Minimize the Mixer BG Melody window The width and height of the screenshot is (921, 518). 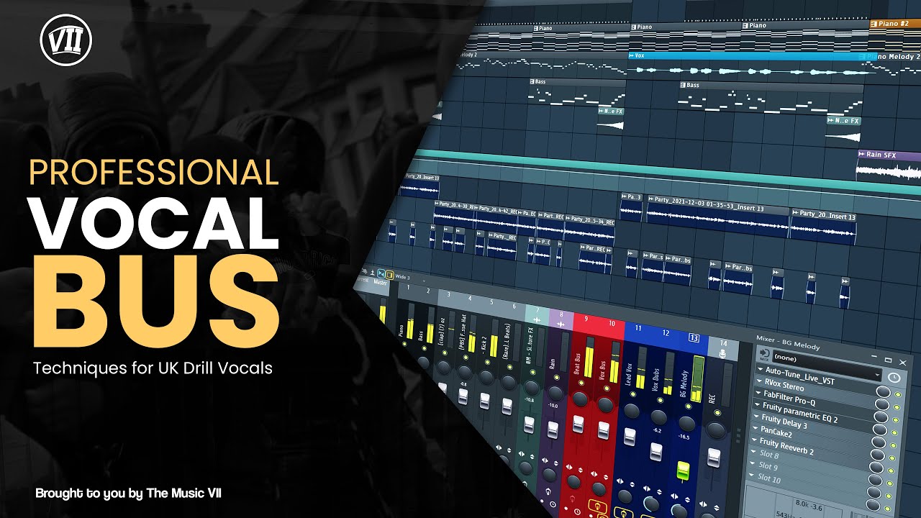click(874, 356)
